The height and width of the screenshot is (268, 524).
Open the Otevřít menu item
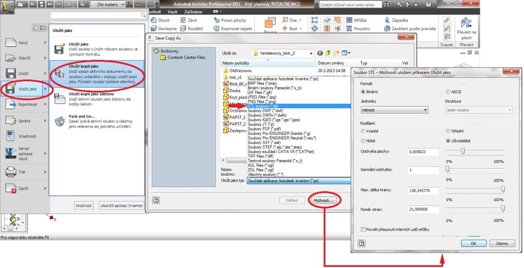click(x=25, y=58)
